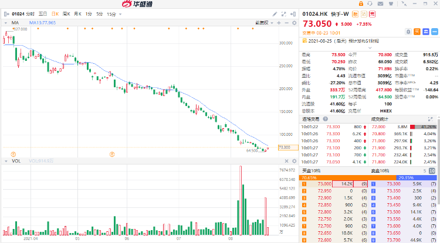
Task: Click the 沽 short-sell tag icon
Action: click(x=364, y=14)
